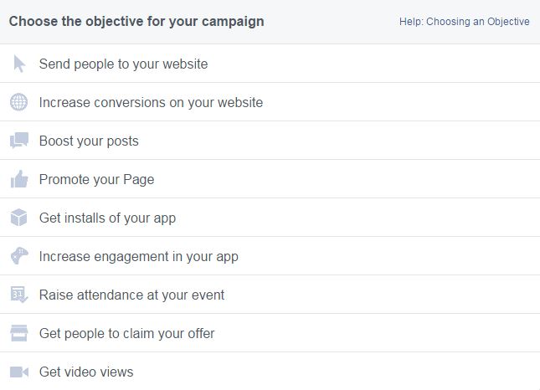Pick the "Get video views" objective

point(270,372)
